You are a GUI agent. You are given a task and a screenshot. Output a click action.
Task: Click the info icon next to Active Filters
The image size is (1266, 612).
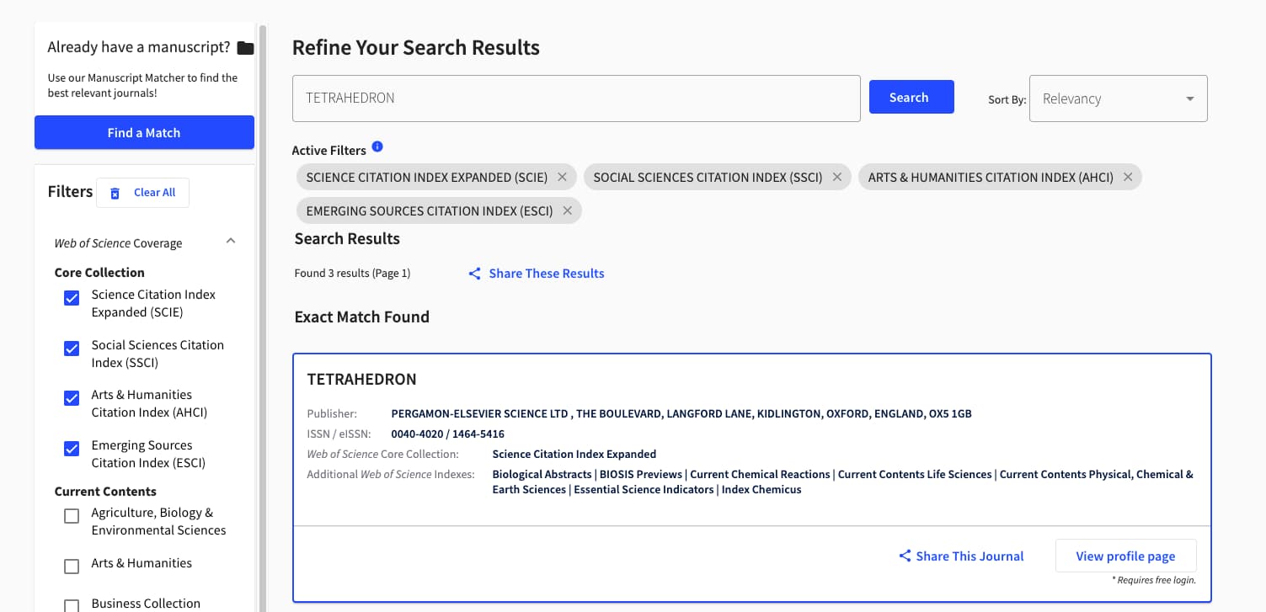click(377, 146)
